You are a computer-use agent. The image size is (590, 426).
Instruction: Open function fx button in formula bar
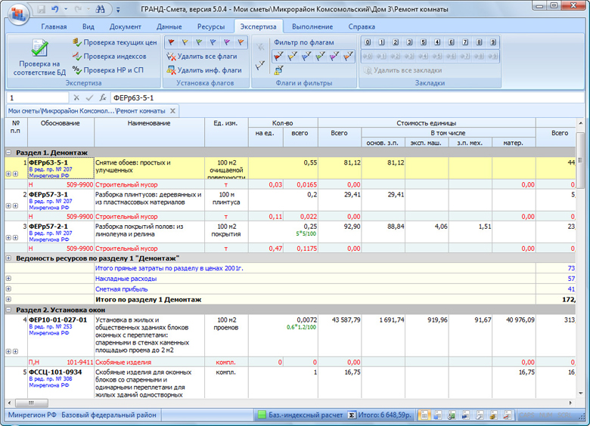pyautogui.click(x=102, y=97)
